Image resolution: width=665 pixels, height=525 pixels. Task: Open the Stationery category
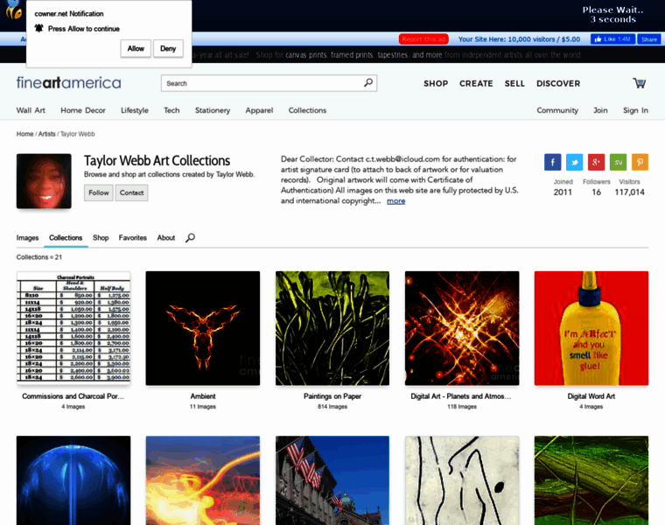tap(213, 110)
